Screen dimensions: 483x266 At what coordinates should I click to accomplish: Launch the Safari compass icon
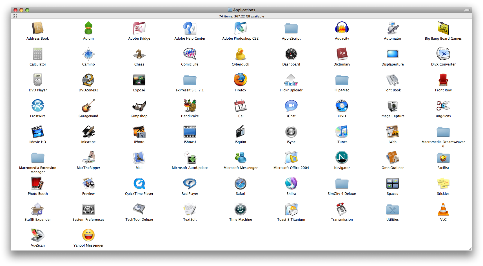[241, 183]
